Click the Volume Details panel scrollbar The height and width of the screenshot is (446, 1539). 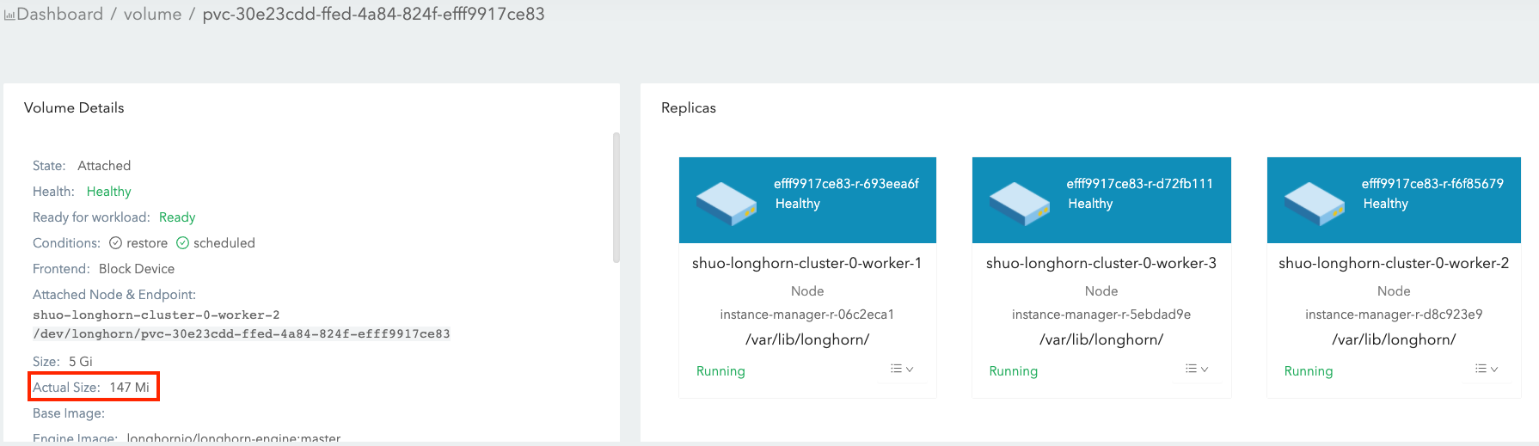click(x=616, y=198)
